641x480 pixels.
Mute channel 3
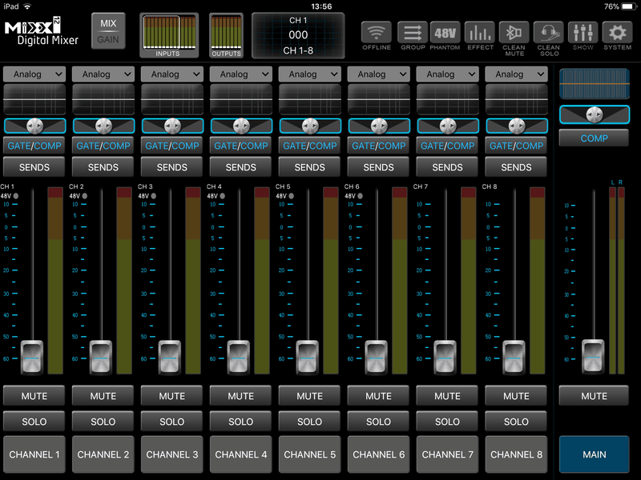[171, 395]
